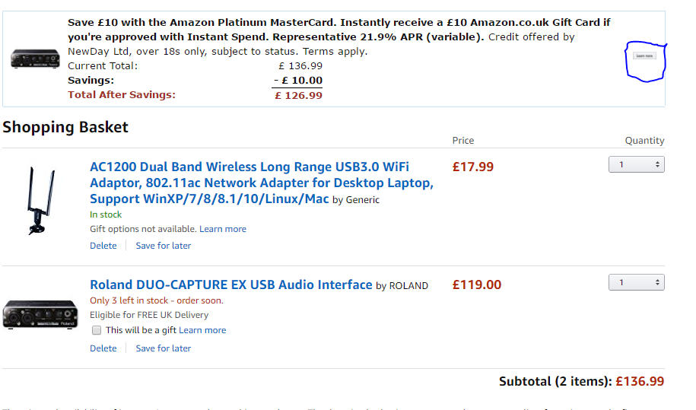Click the Roland thumbnail in MasterCard banner
This screenshot has width=696, height=410.
[35, 59]
